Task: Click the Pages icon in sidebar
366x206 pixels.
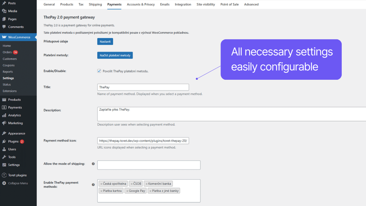Action: click(x=4, y=19)
